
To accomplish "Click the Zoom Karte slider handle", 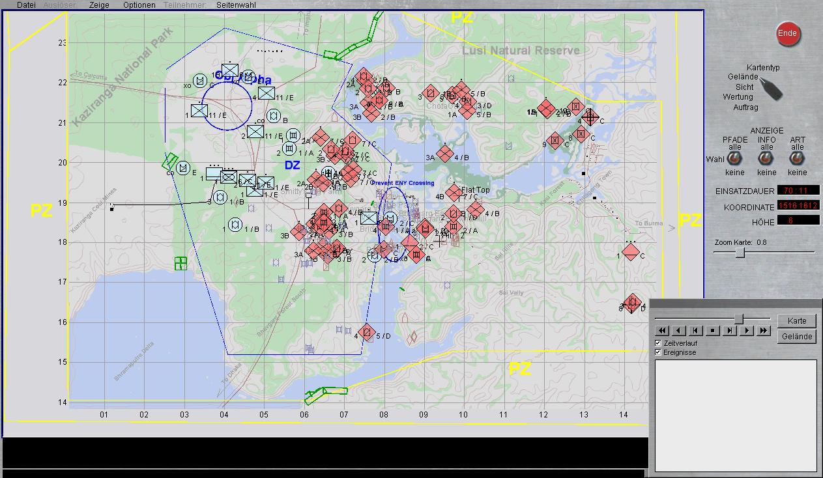I will (x=740, y=253).
